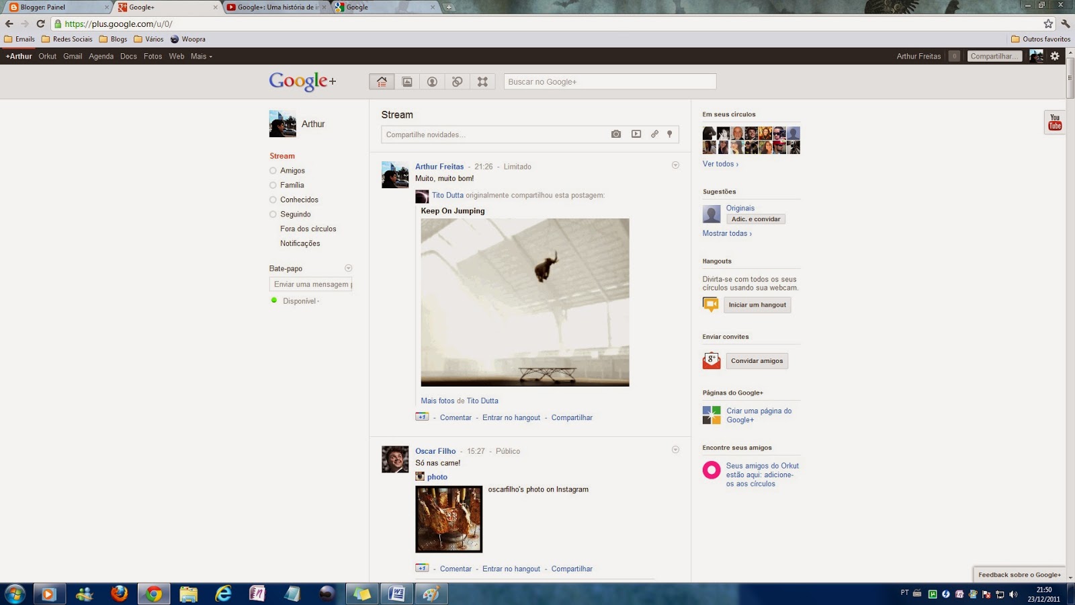This screenshot has height=605, width=1075.
Task: Open the Circles icon in Google+ navigation
Action: (458, 81)
